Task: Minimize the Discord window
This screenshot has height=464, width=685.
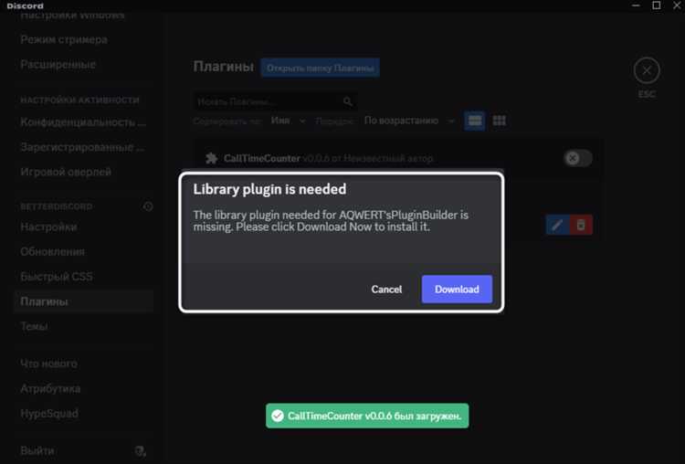Action: 636,5
